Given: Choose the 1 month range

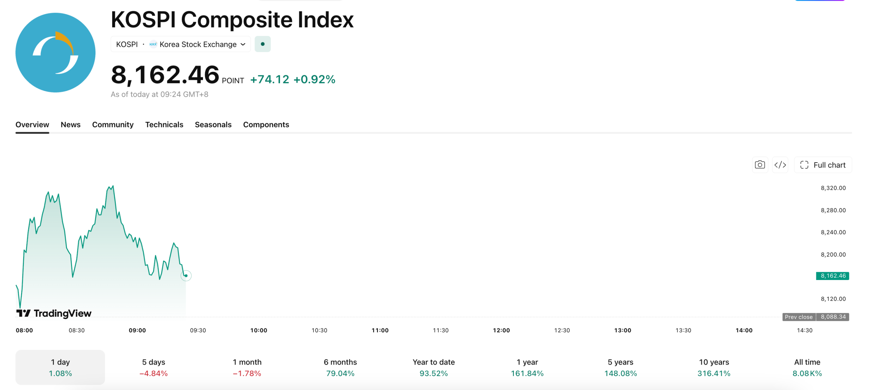Looking at the screenshot, I should tap(247, 367).
